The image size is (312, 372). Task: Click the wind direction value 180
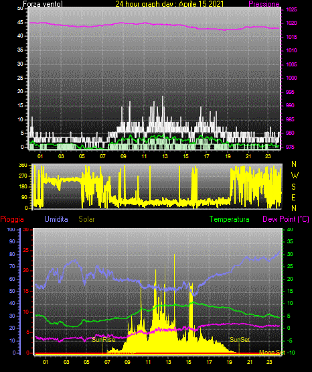[23, 187]
